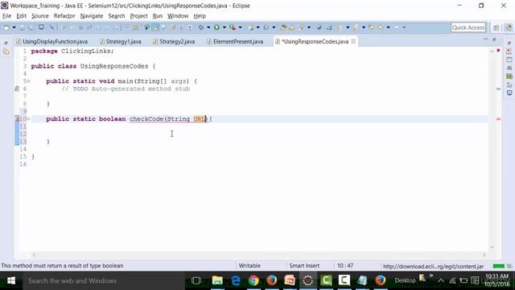Open the Project menu
515x290 pixels.
point(138,16)
